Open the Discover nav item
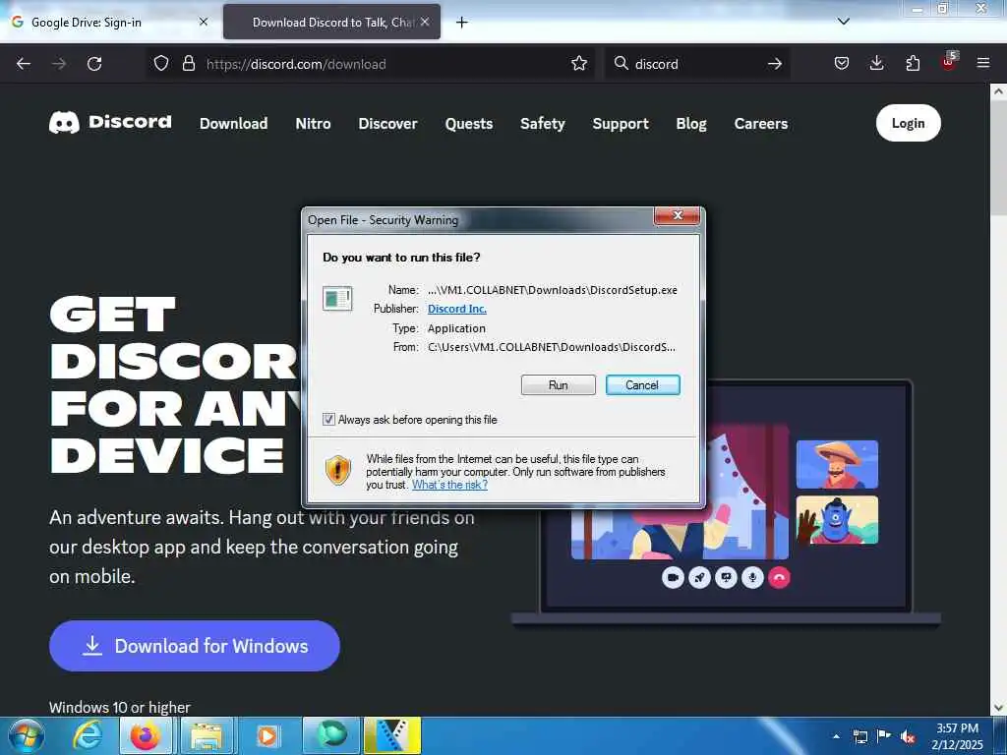 coord(387,123)
